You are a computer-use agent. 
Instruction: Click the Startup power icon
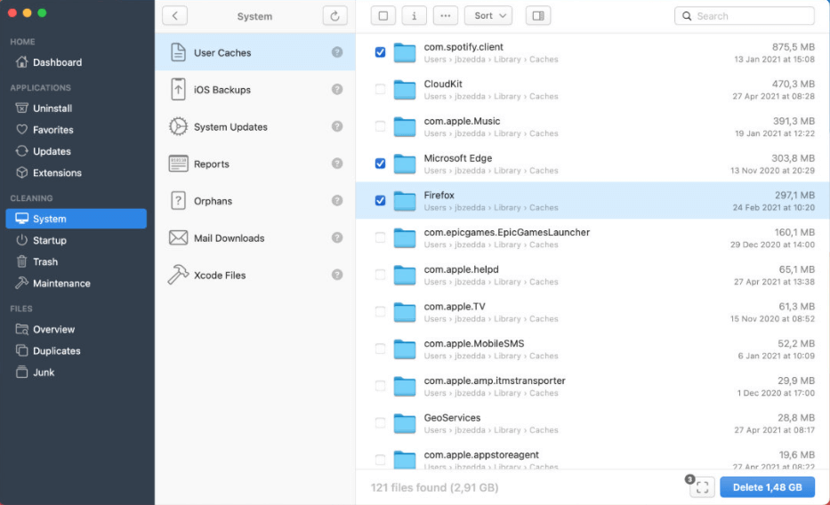(x=21, y=240)
